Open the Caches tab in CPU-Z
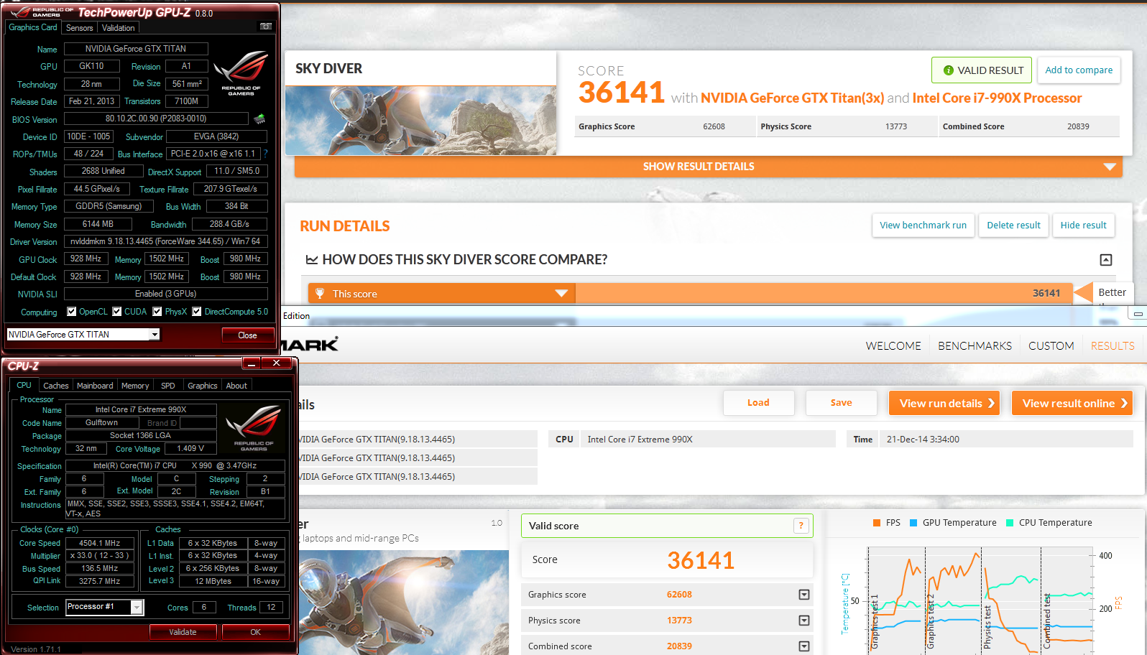This screenshot has height=655, width=1147. tap(55, 386)
